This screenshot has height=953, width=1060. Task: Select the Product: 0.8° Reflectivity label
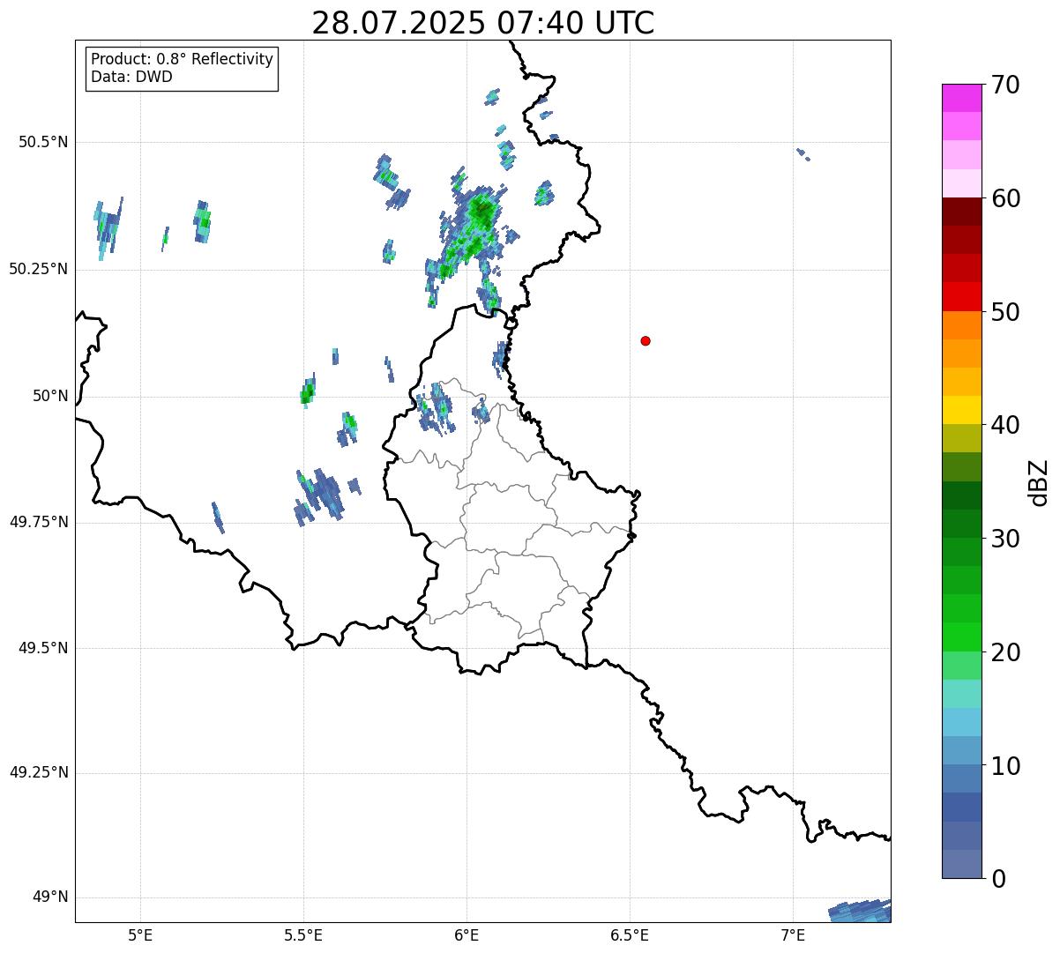click(183, 59)
